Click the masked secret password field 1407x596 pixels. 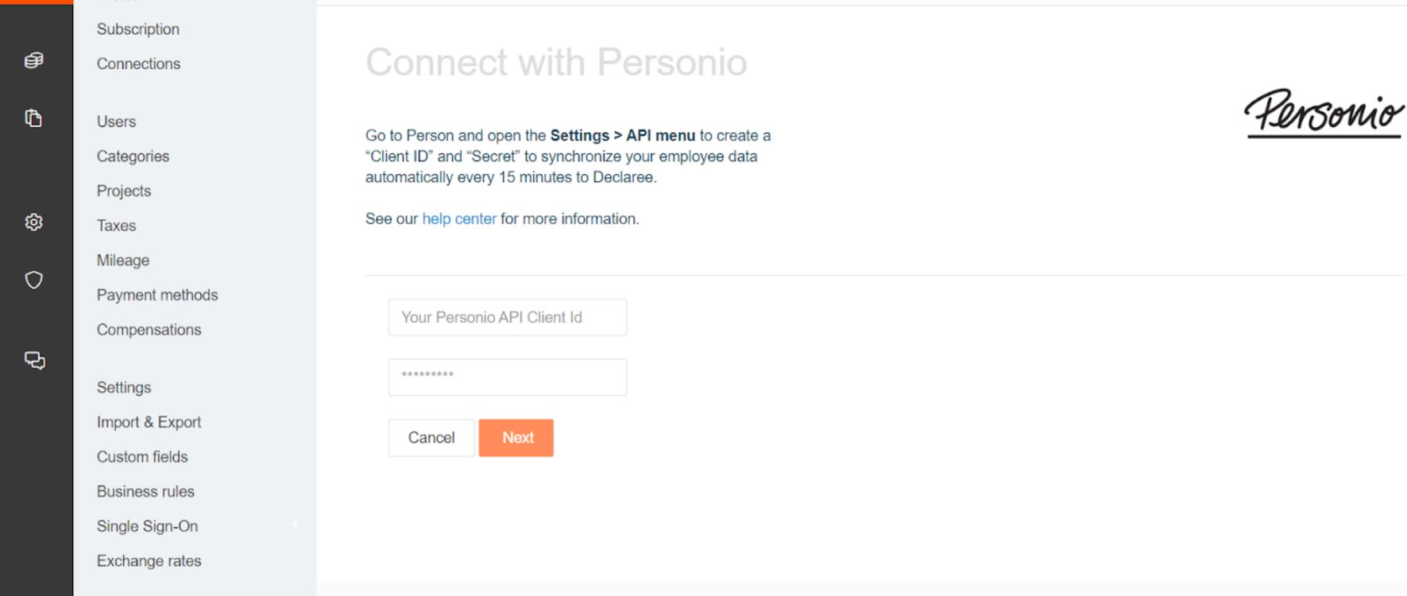507,377
